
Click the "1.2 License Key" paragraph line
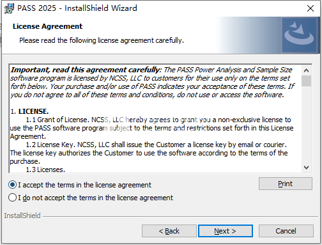[x=156, y=145]
